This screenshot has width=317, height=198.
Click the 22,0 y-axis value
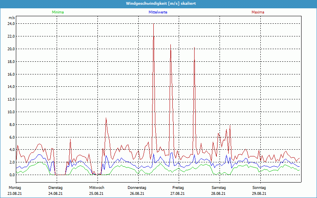pos(11,36)
